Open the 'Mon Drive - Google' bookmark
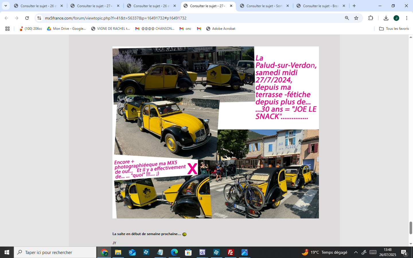413x258 pixels. (66, 29)
